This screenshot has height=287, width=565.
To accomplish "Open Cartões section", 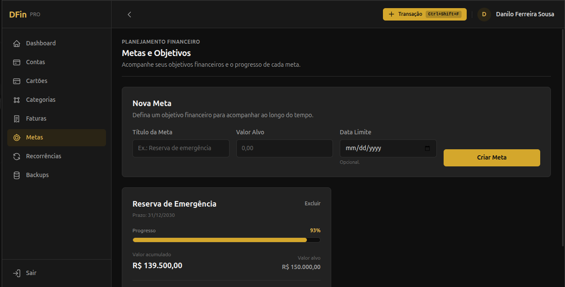I will tap(56, 81).
